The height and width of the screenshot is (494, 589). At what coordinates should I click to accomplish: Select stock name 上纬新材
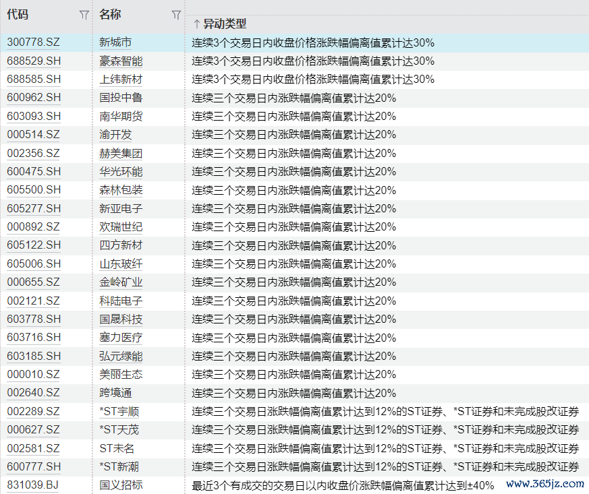(121, 79)
